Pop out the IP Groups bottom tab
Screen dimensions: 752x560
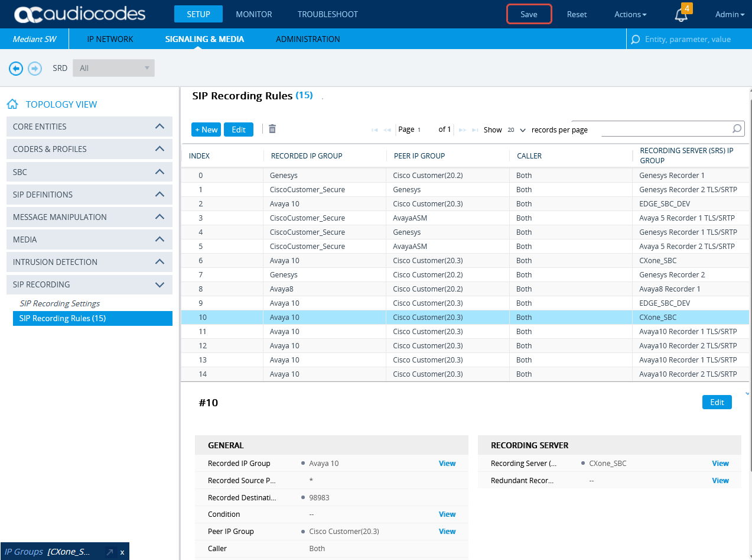pos(109,552)
